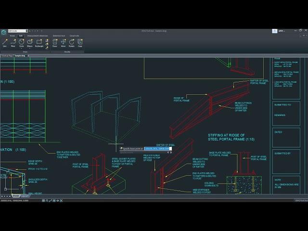Open the Home ribbon tab

pyautogui.click(x=12, y=36)
